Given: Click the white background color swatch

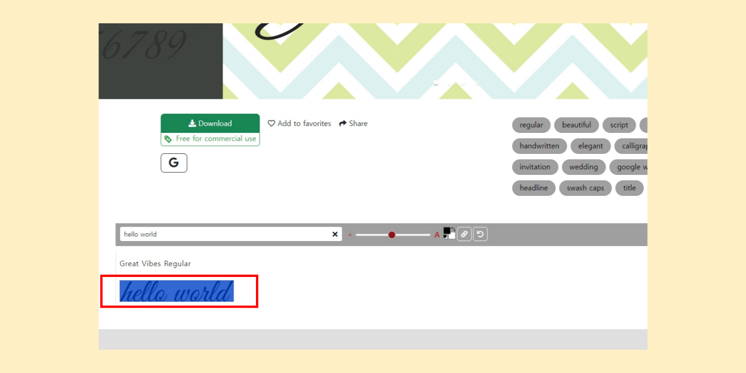Looking at the screenshot, I should point(452,236).
